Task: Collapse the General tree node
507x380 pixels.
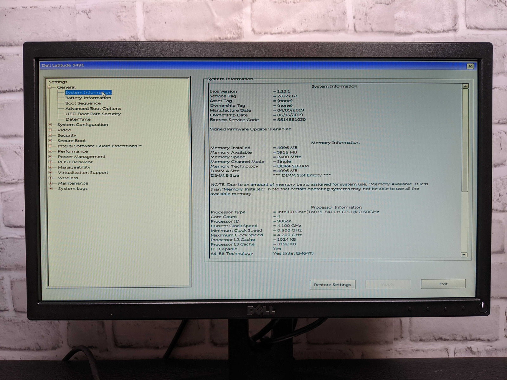Action: tap(49, 87)
